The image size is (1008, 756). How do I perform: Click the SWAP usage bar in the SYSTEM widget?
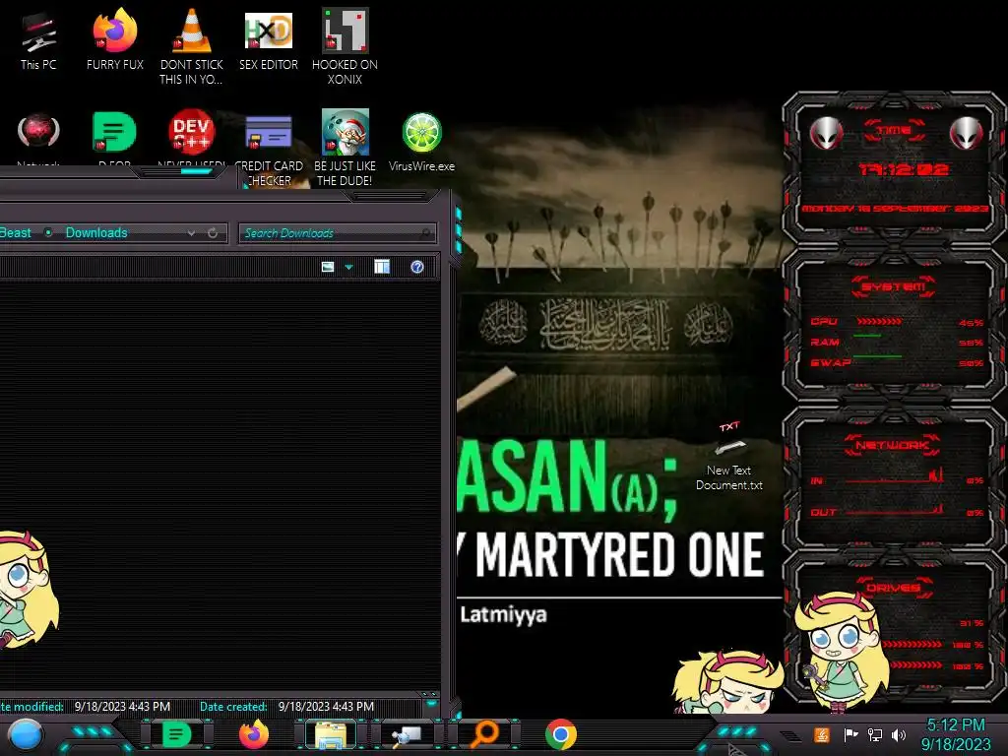coord(877,356)
